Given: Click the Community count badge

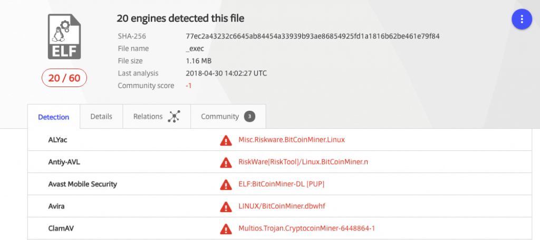Looking at the screenshot, I should pyautogui.click(x=249, y=117).
